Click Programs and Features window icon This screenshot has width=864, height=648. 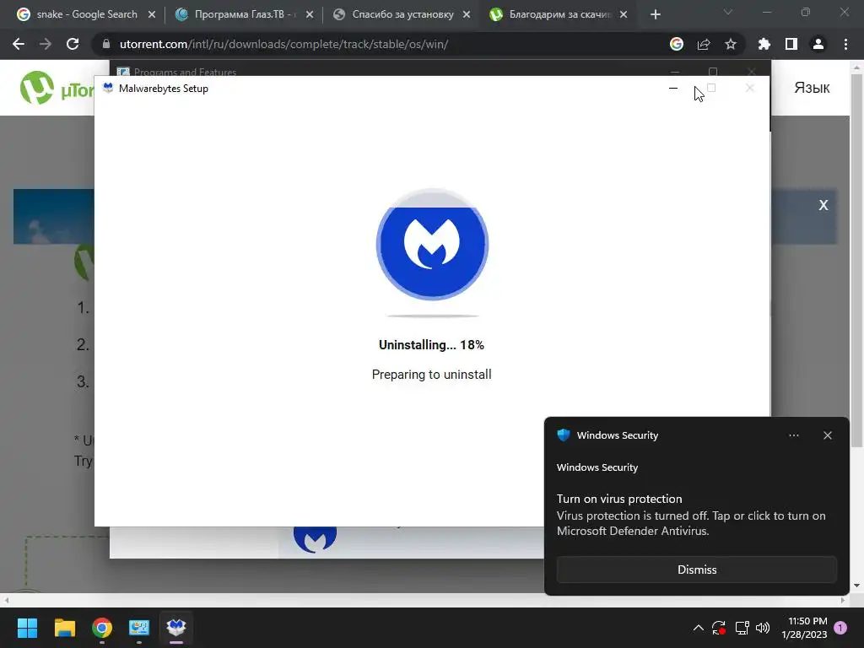coord(123,72)
